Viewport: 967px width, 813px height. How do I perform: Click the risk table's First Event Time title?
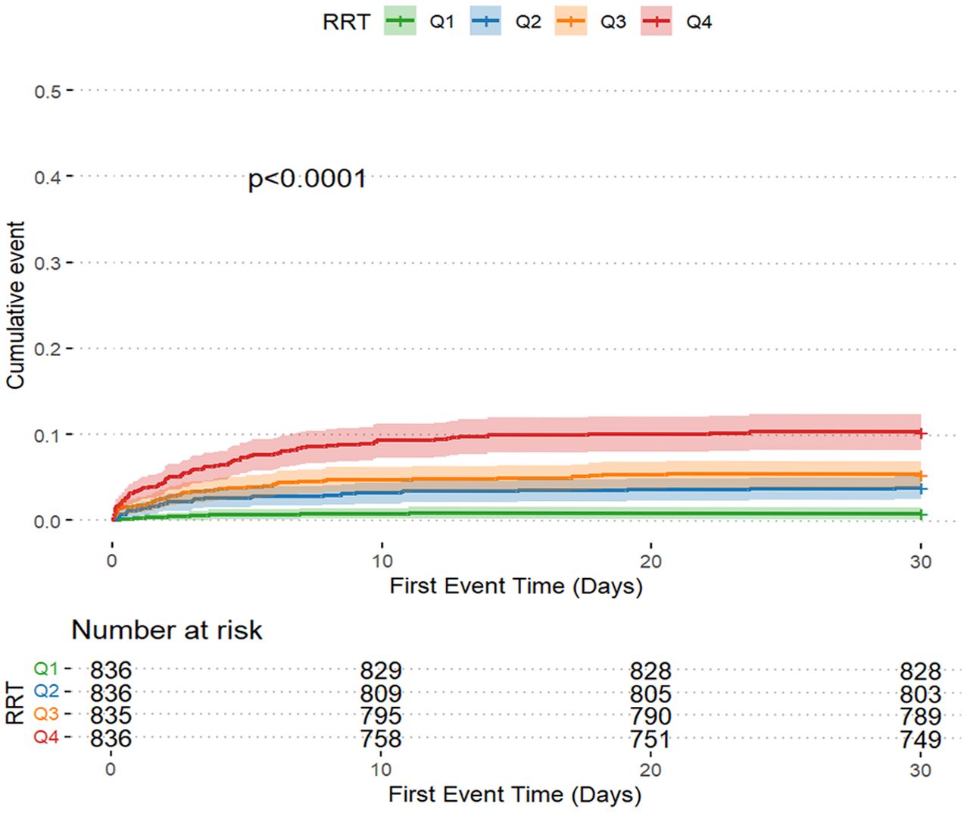pyautogui.click(x=515, y=795)
